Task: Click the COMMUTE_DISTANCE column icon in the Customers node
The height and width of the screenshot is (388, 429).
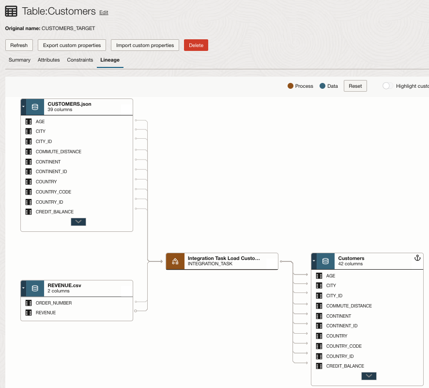Action: (x=319, y=306)
